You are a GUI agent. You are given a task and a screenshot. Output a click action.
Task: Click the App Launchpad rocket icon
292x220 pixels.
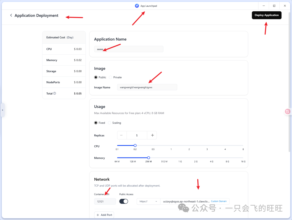pos(137,6)
